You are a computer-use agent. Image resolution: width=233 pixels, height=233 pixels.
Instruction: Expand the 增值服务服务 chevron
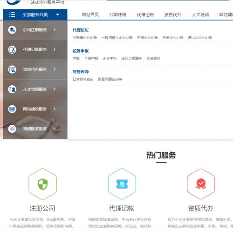click(x=55, y=129)
